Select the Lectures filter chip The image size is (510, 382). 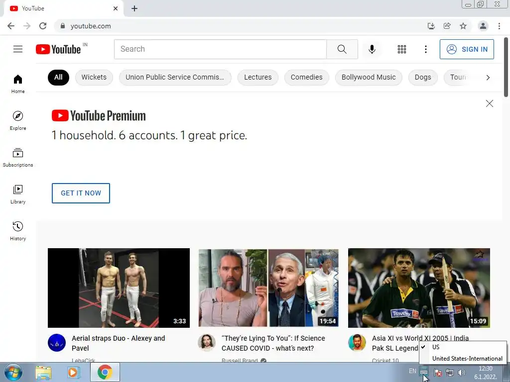tap(258, 77)
